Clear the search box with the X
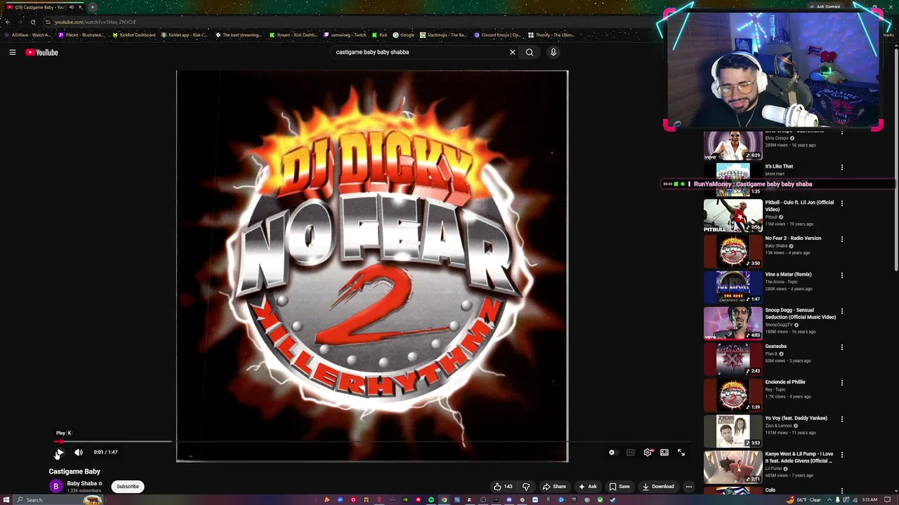Screen dimensions: 899x505 (513, 52)
